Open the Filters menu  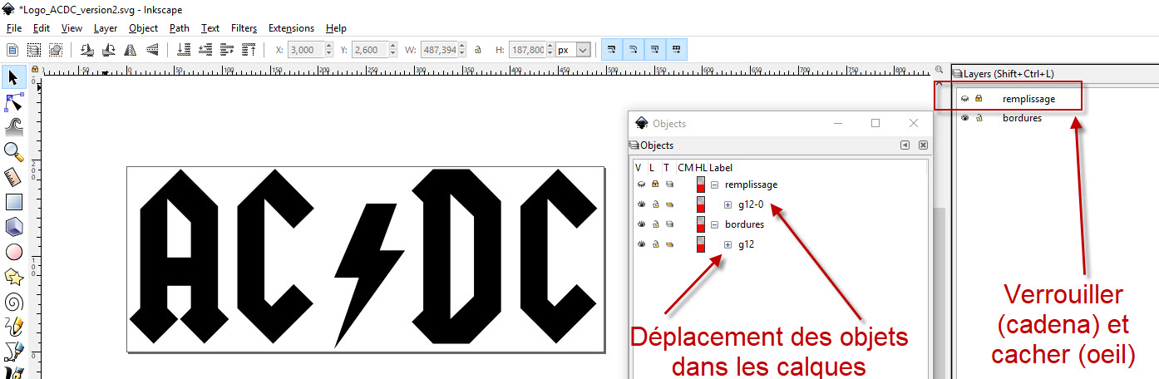[x=244, y=28]
